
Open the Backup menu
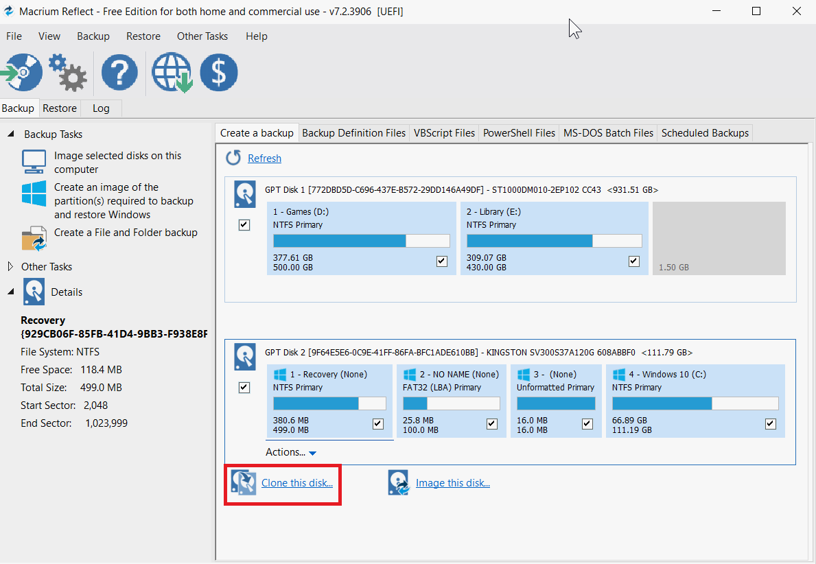[x=93, y=36]
